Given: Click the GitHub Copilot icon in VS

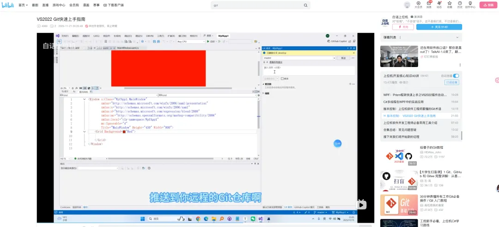Looking at the screenshot, I should [329, 42].
